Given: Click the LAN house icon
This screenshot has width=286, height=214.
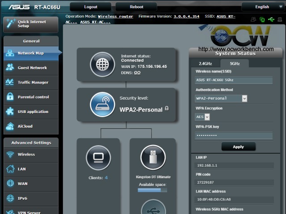Looking at the screenshot, I should tap(10, 168).
